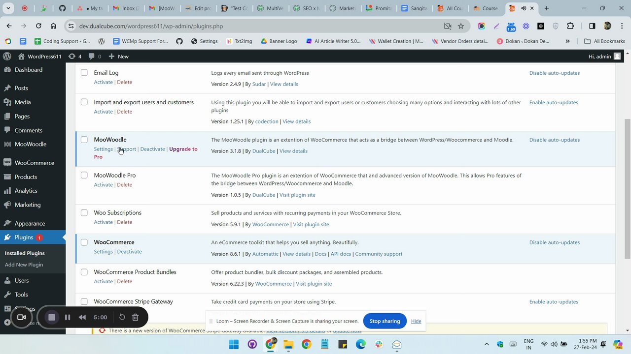Click the WordPress logo in the admin bar

[7, 57]
